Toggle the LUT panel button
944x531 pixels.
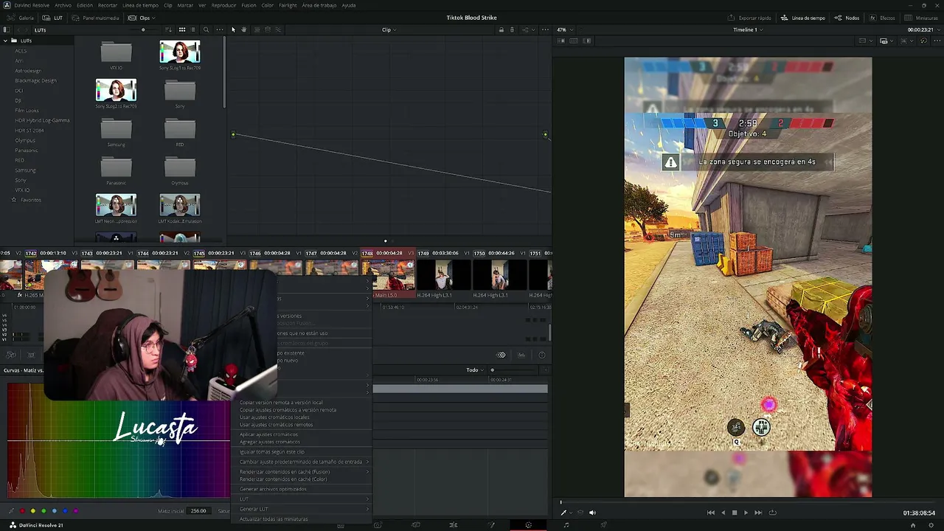[x=54, y=18]
